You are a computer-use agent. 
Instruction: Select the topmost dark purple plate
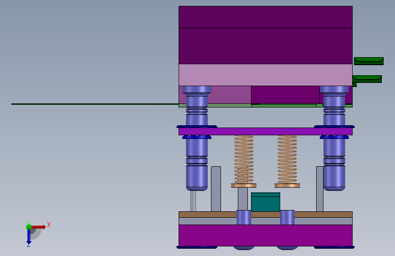pyautogui.click(x=266, y=17)
